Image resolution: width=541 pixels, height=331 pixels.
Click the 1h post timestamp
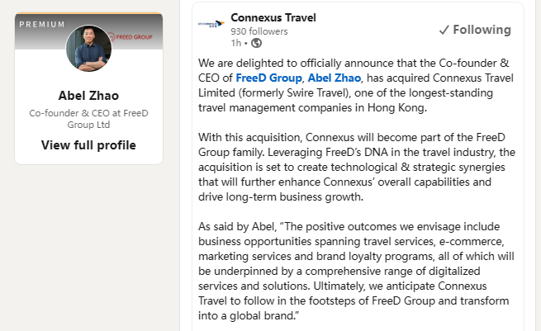coord(236,43)
